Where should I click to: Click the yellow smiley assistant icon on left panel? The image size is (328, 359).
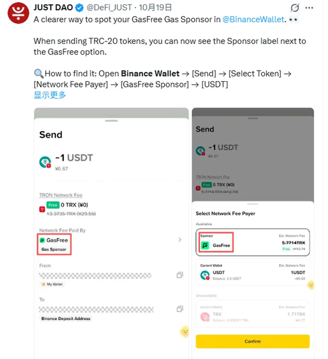(x=185, y=331)
